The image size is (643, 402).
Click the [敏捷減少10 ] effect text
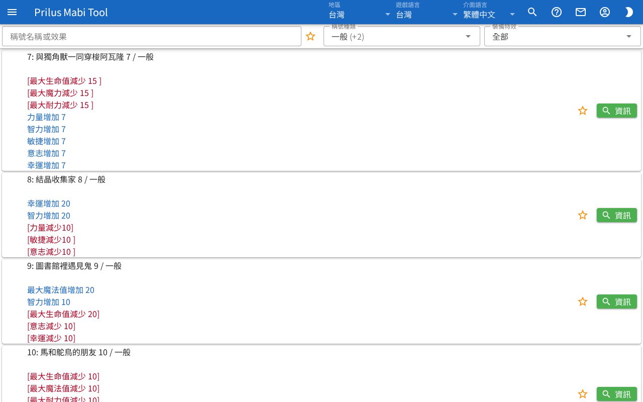pyautogui.click(x=51, y=240)
